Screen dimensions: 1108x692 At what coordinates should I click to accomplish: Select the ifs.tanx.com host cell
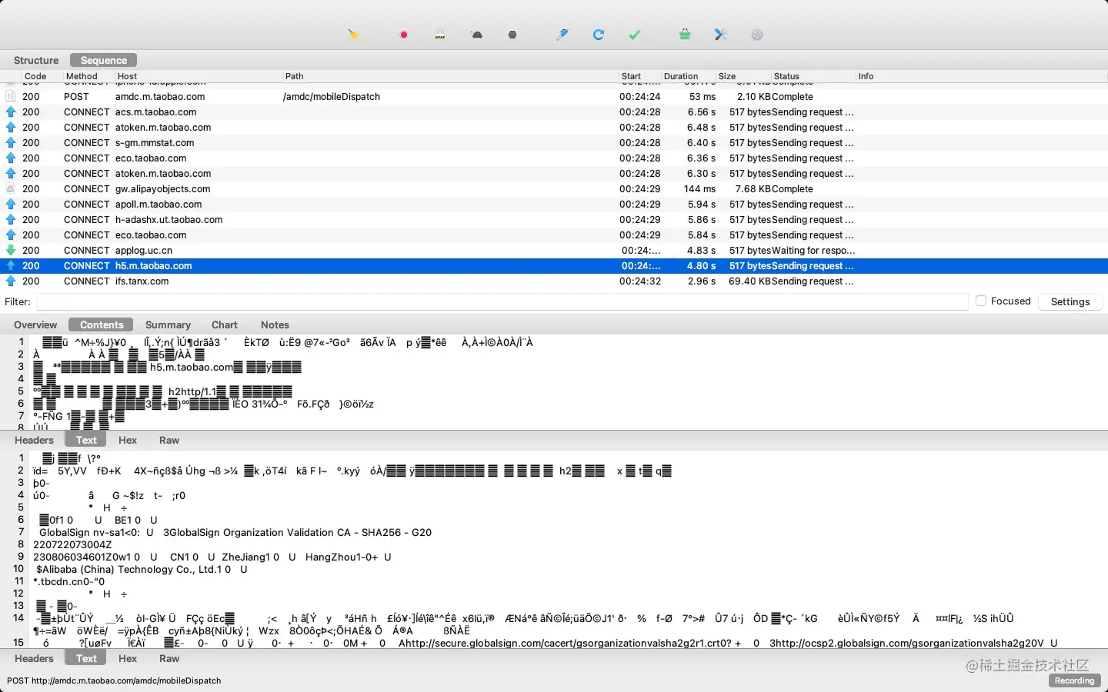click(x=142, y=281)
